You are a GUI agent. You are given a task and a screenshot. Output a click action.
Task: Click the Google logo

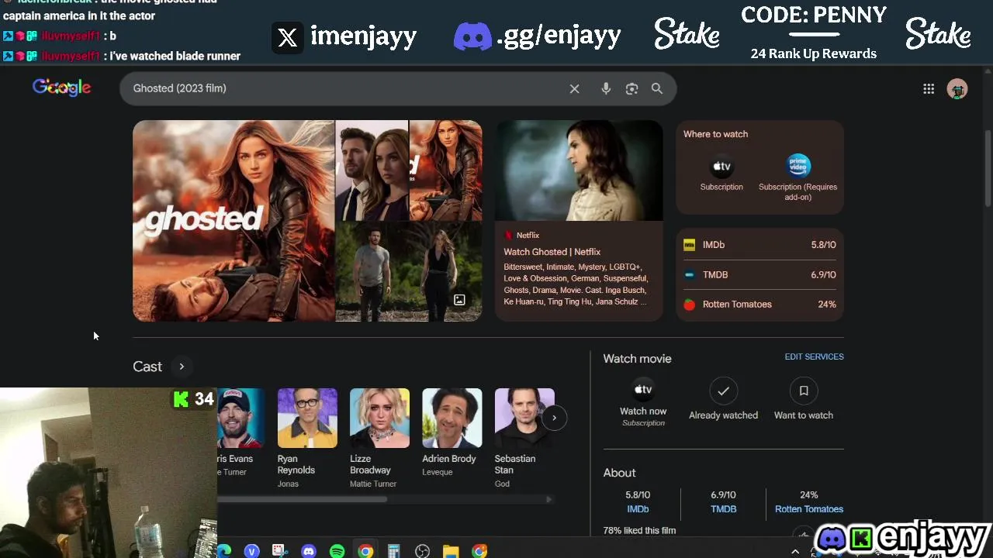click(x=61, y=88)
